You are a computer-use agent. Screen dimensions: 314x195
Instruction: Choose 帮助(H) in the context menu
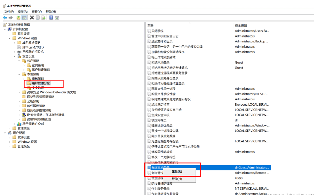(x=177, y=179)
